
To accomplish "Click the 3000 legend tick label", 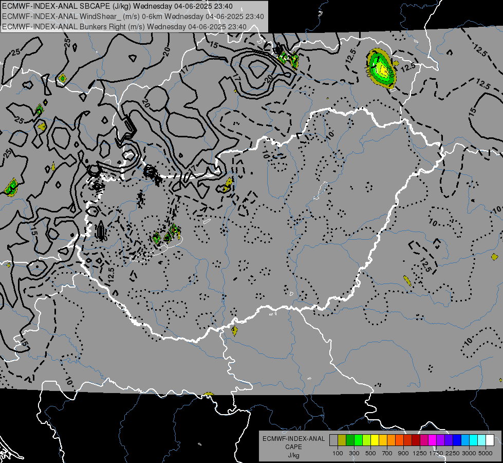I will coord(469,453).
